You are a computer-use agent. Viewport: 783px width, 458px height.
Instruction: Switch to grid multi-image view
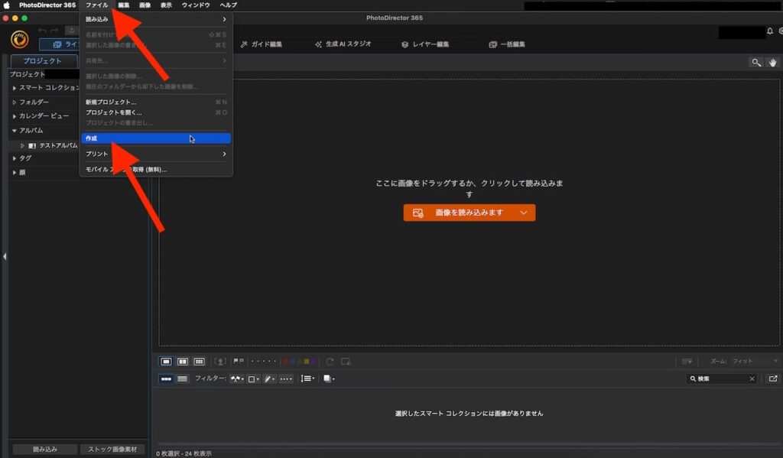(x=200, y=361)
